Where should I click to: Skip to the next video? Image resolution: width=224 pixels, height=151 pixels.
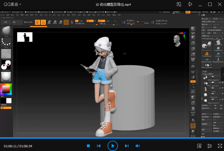[127, 146]
